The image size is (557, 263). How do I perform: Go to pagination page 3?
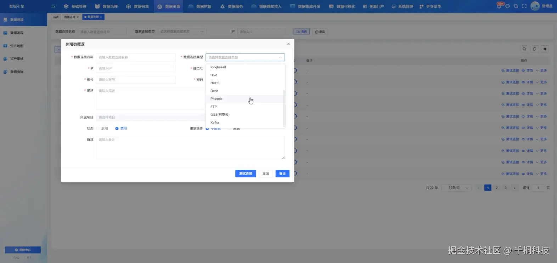[x=506, y=188]
